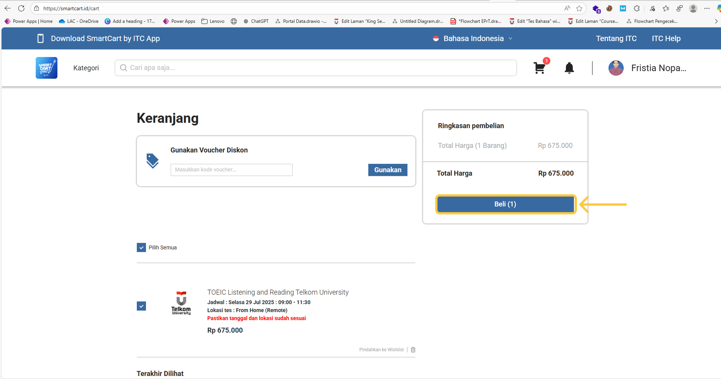721x379 pixels.
Task: Expand the Bahasa Indonesia language dropdown
Action: point(473,38)
